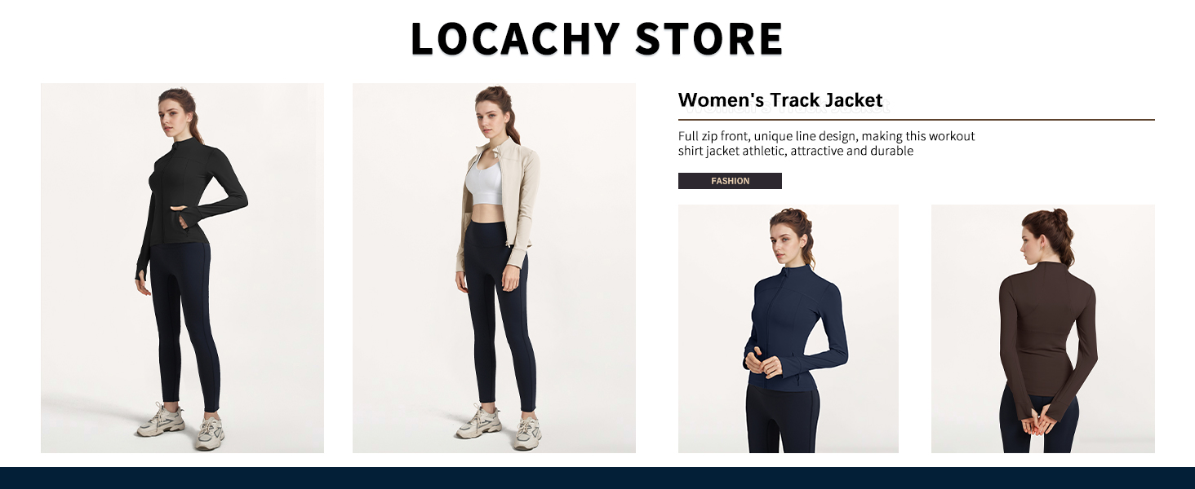Click the thumbhole sleeve on black jacket
This screenshot has width=1195, height=489.
[142, 270]
